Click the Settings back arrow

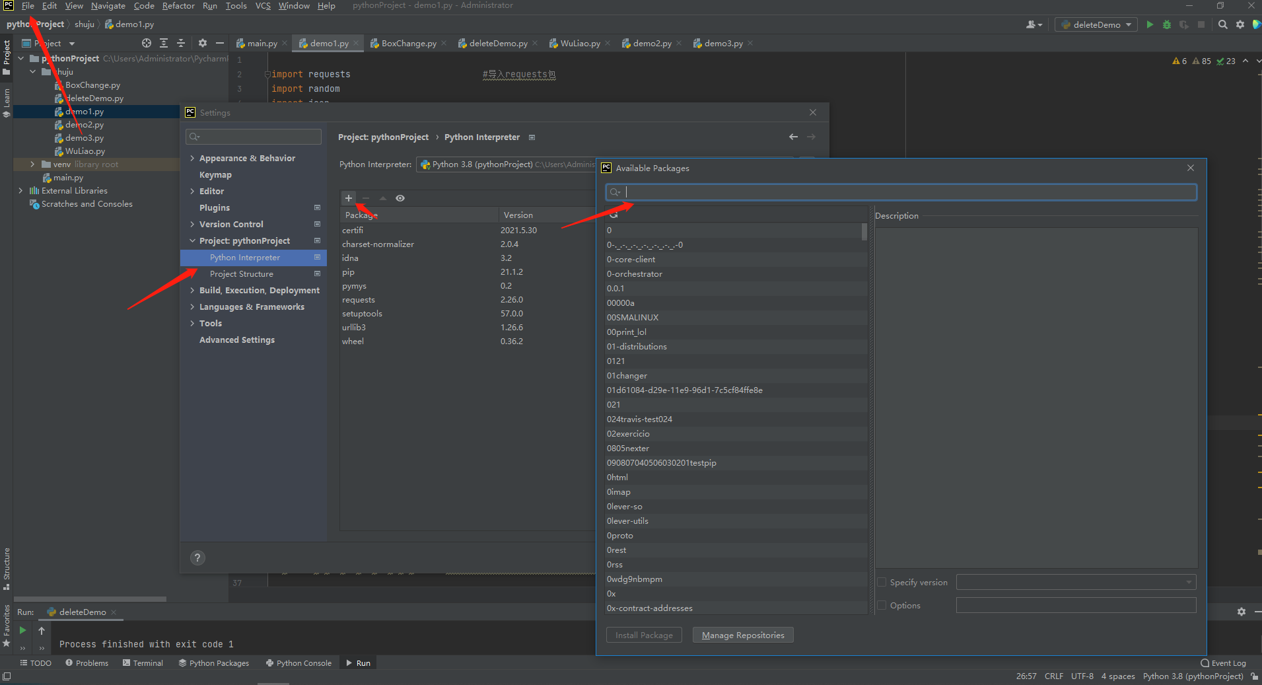(793, 137)
